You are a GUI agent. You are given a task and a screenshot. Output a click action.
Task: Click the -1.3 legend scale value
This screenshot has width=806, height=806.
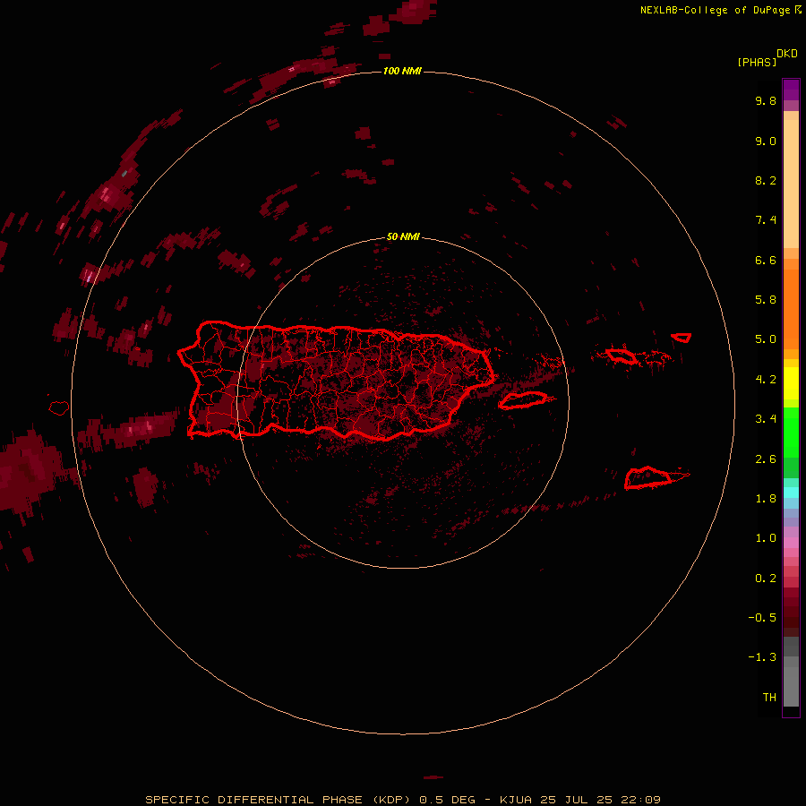point(762,657)
